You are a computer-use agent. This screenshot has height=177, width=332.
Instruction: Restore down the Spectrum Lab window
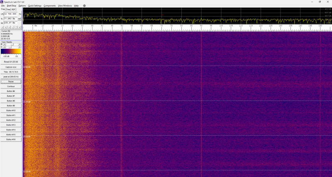(320, 2)
